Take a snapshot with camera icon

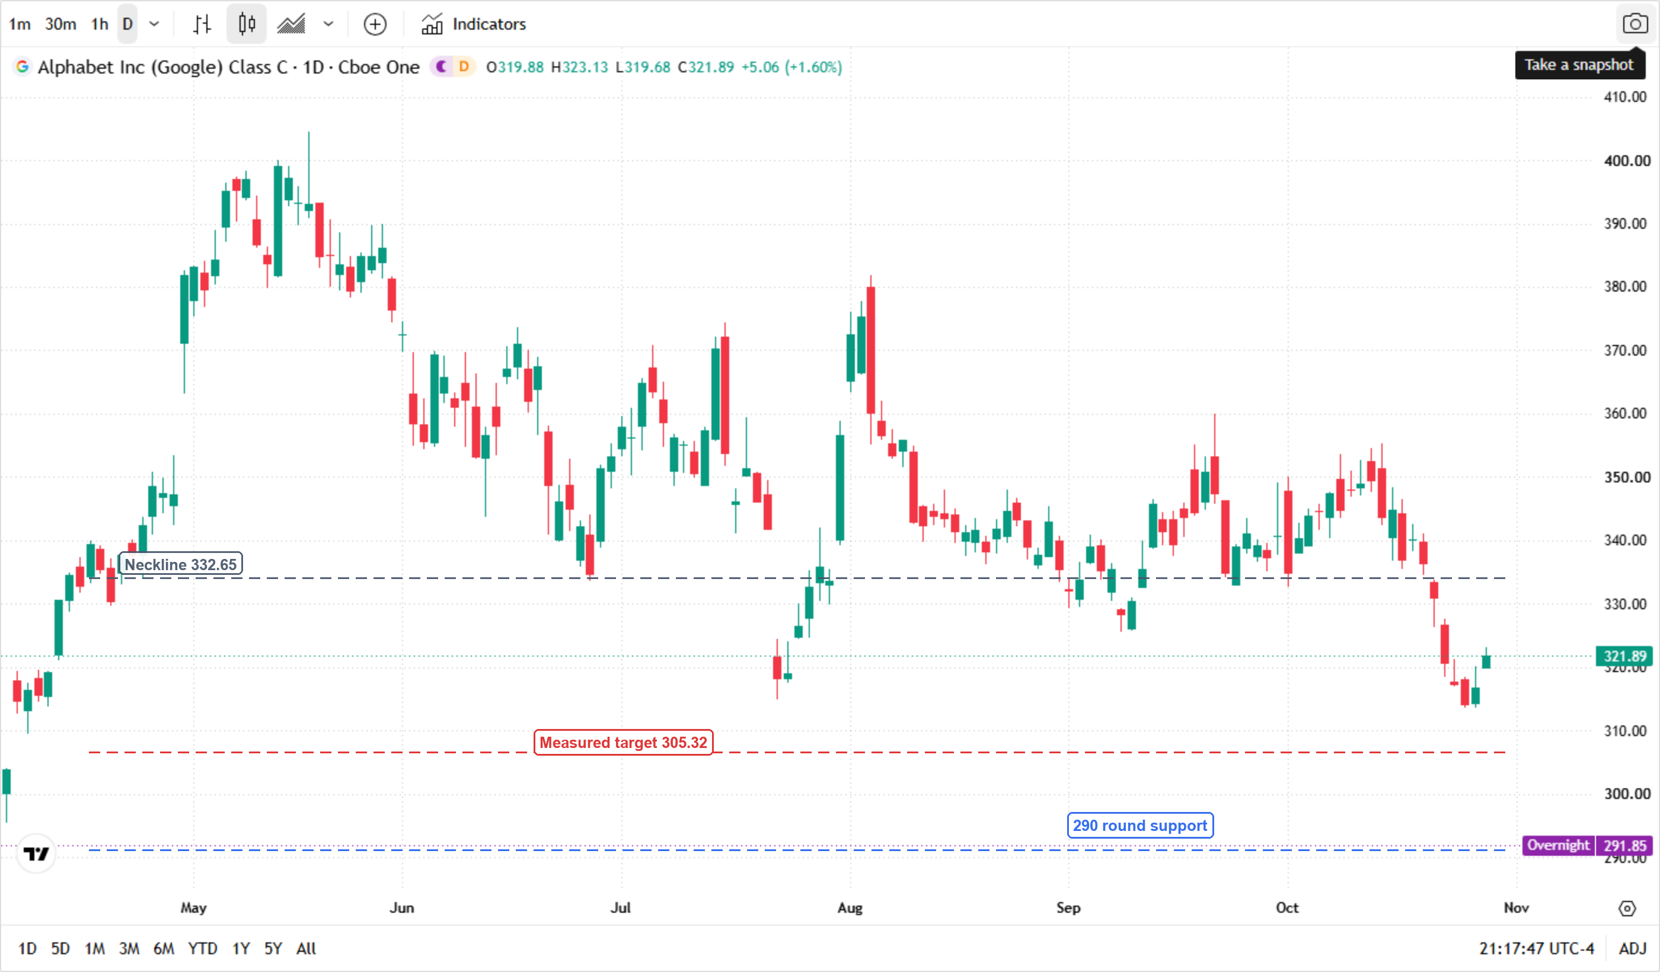coord(1636,24)
